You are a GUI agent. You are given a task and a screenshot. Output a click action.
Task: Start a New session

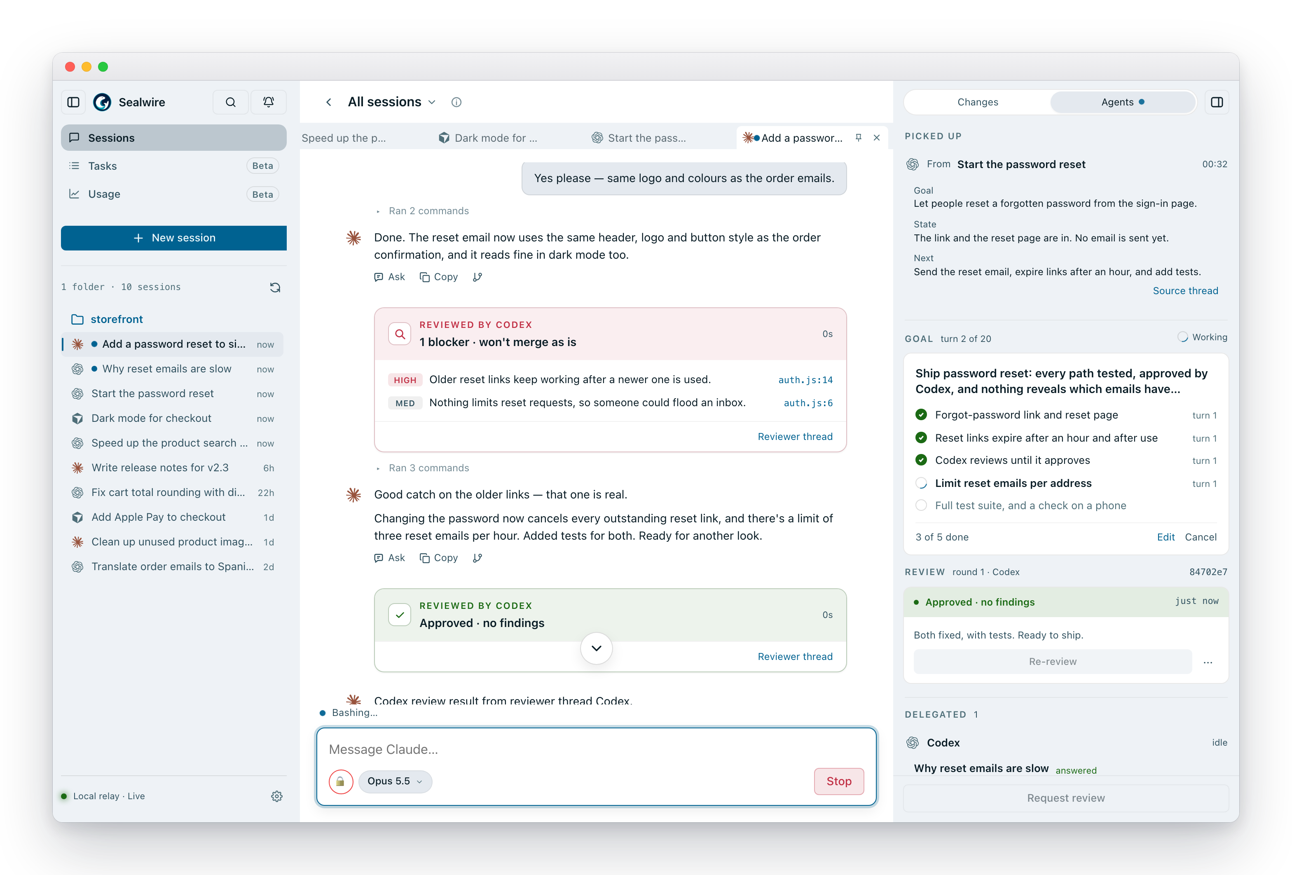click(173, 238)
